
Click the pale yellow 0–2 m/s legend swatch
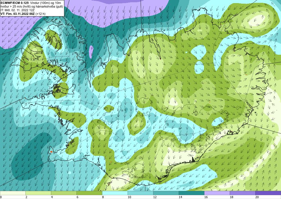(13, 193)
